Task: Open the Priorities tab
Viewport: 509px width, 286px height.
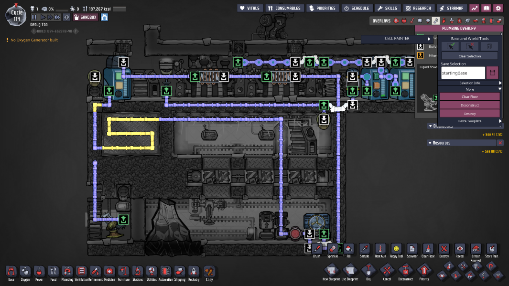Action: 322,8
